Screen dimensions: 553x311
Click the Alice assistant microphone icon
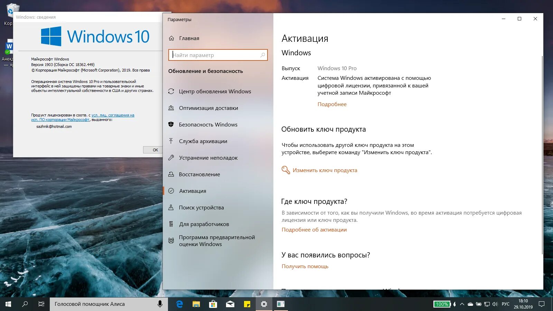click(x=160, y=304)
